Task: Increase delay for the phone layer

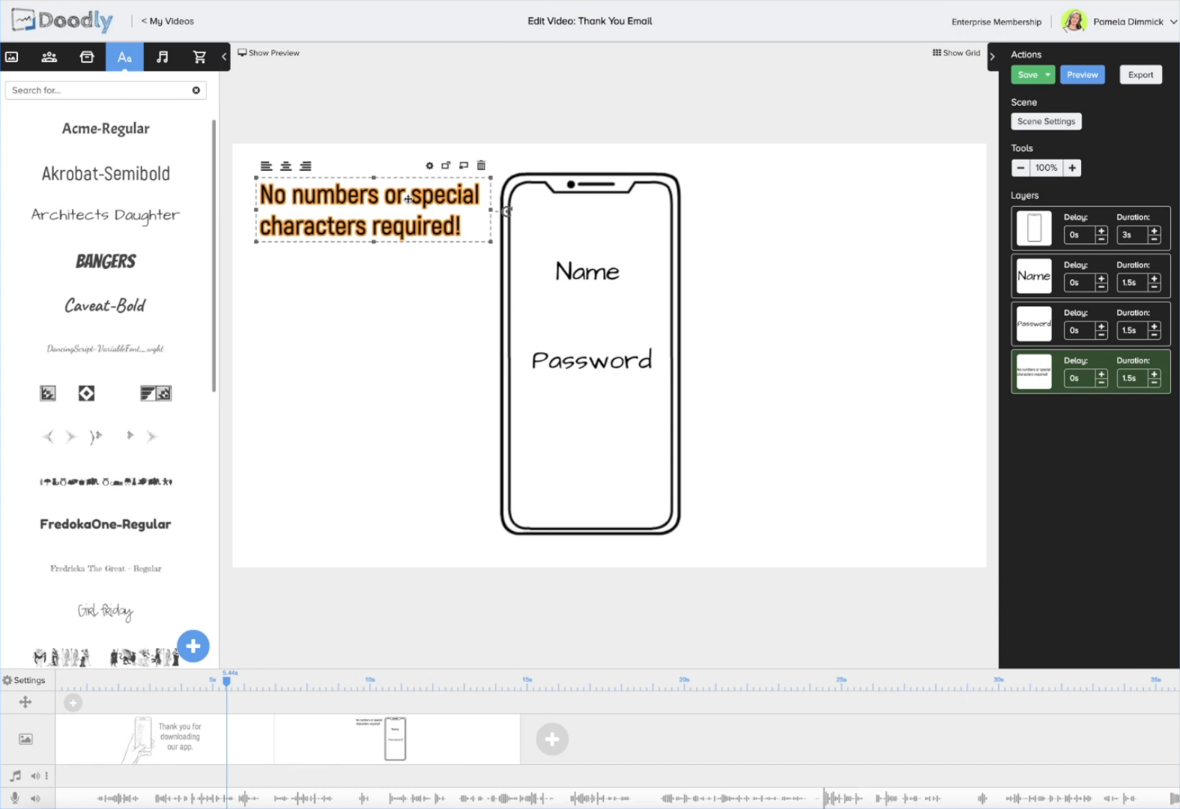Action: click(1101, 231)
